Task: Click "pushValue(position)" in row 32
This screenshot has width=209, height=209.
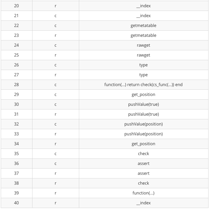Action: (x=143, y=124)
